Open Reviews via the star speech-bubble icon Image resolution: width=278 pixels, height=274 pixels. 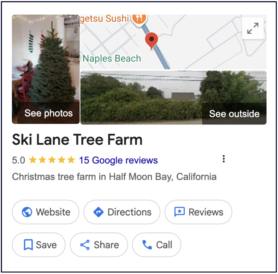(180, 212)
